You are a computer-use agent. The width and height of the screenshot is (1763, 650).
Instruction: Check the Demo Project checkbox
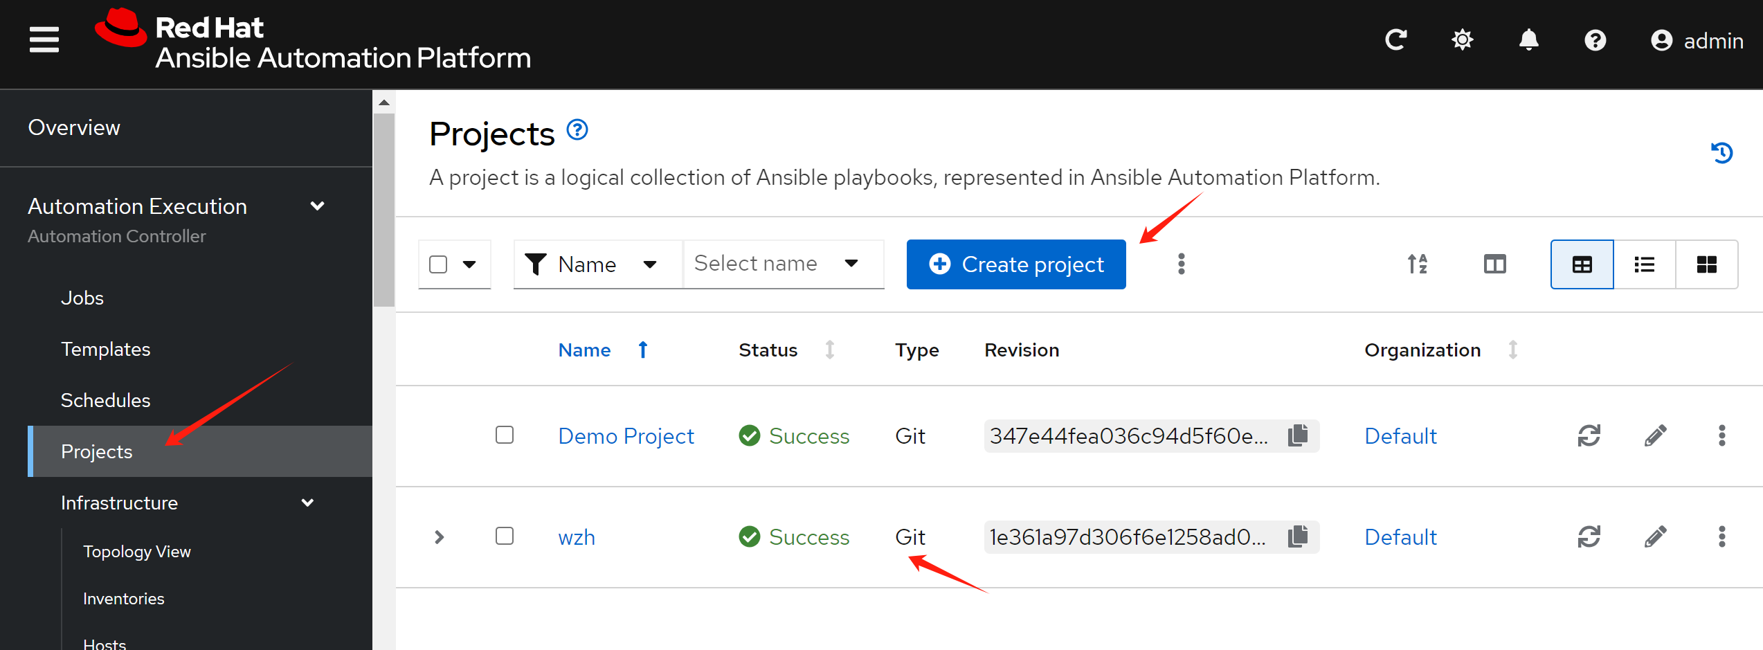click(x=505, y=435)
